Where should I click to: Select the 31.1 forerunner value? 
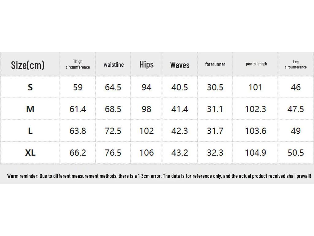point(215,109)
